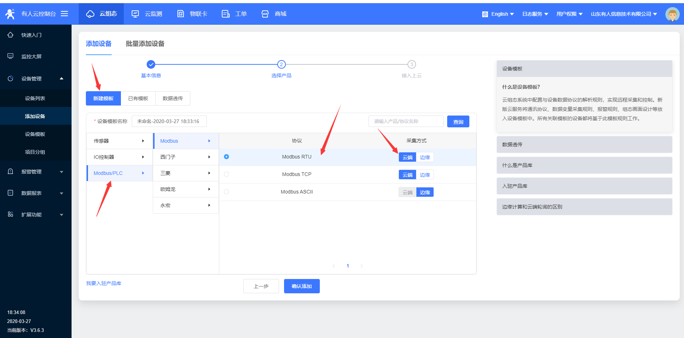The image size is (684, 338).
Task: Click the 物联卡 card icon
Action: pyautogui.click(x=181, y=14)
